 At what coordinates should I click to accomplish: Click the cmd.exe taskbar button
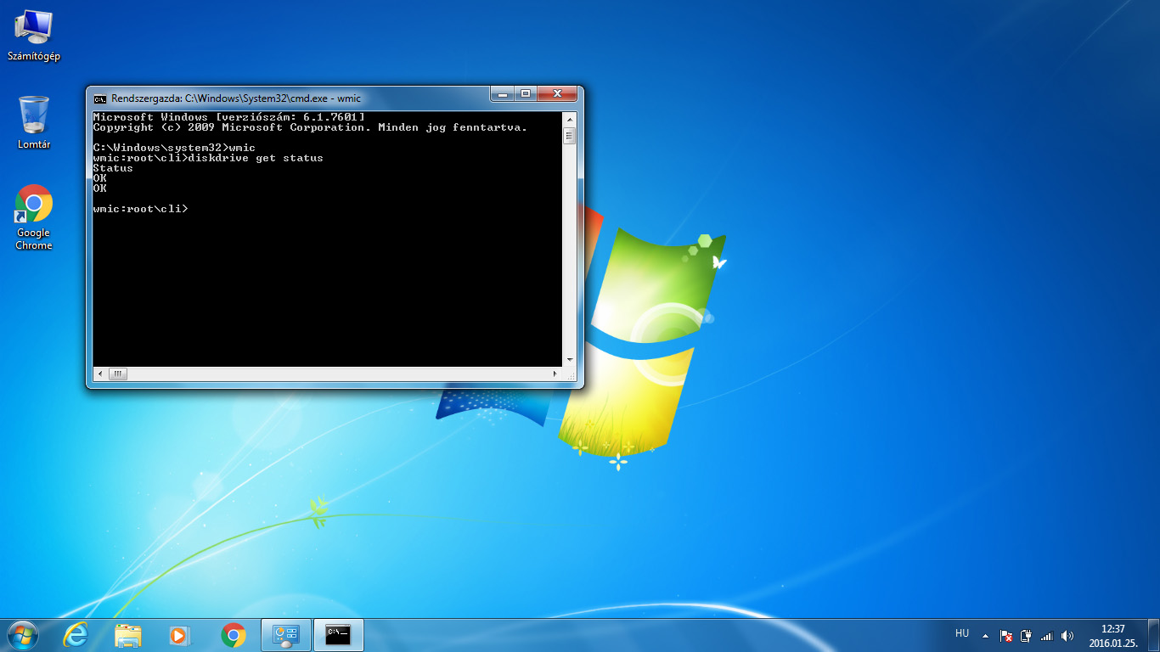pos(339,635)
